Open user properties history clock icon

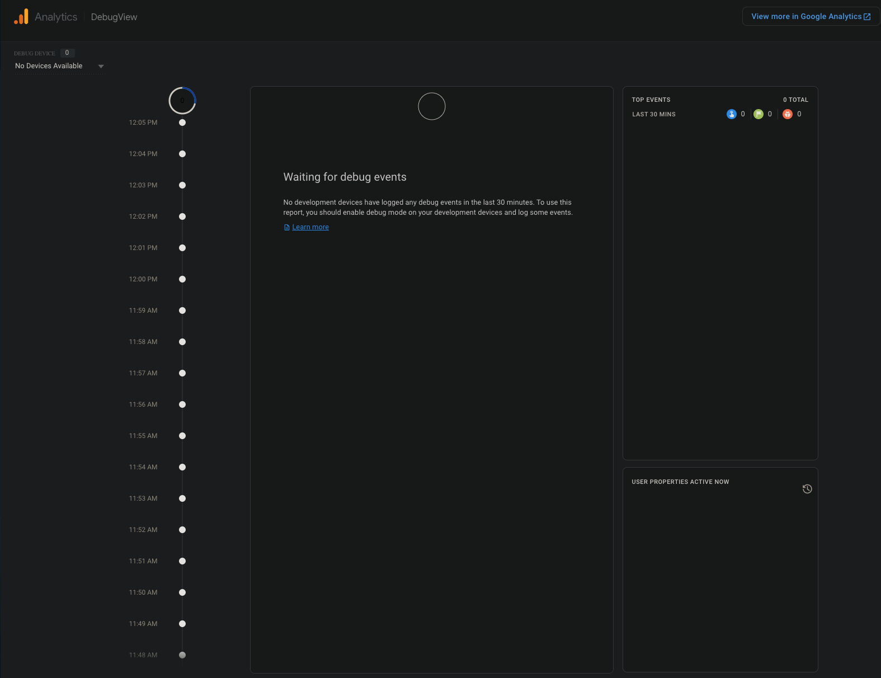coord(807,489)
